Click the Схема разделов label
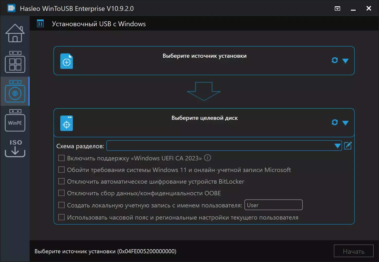The width and height of the screenshot is (379, 262). pyautogui.click(x=80, y=146)
